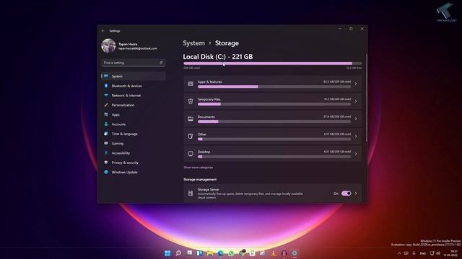462x259 pixels.
Task: Open the Widgets panel from the taskbar
Action: [199, 253]
